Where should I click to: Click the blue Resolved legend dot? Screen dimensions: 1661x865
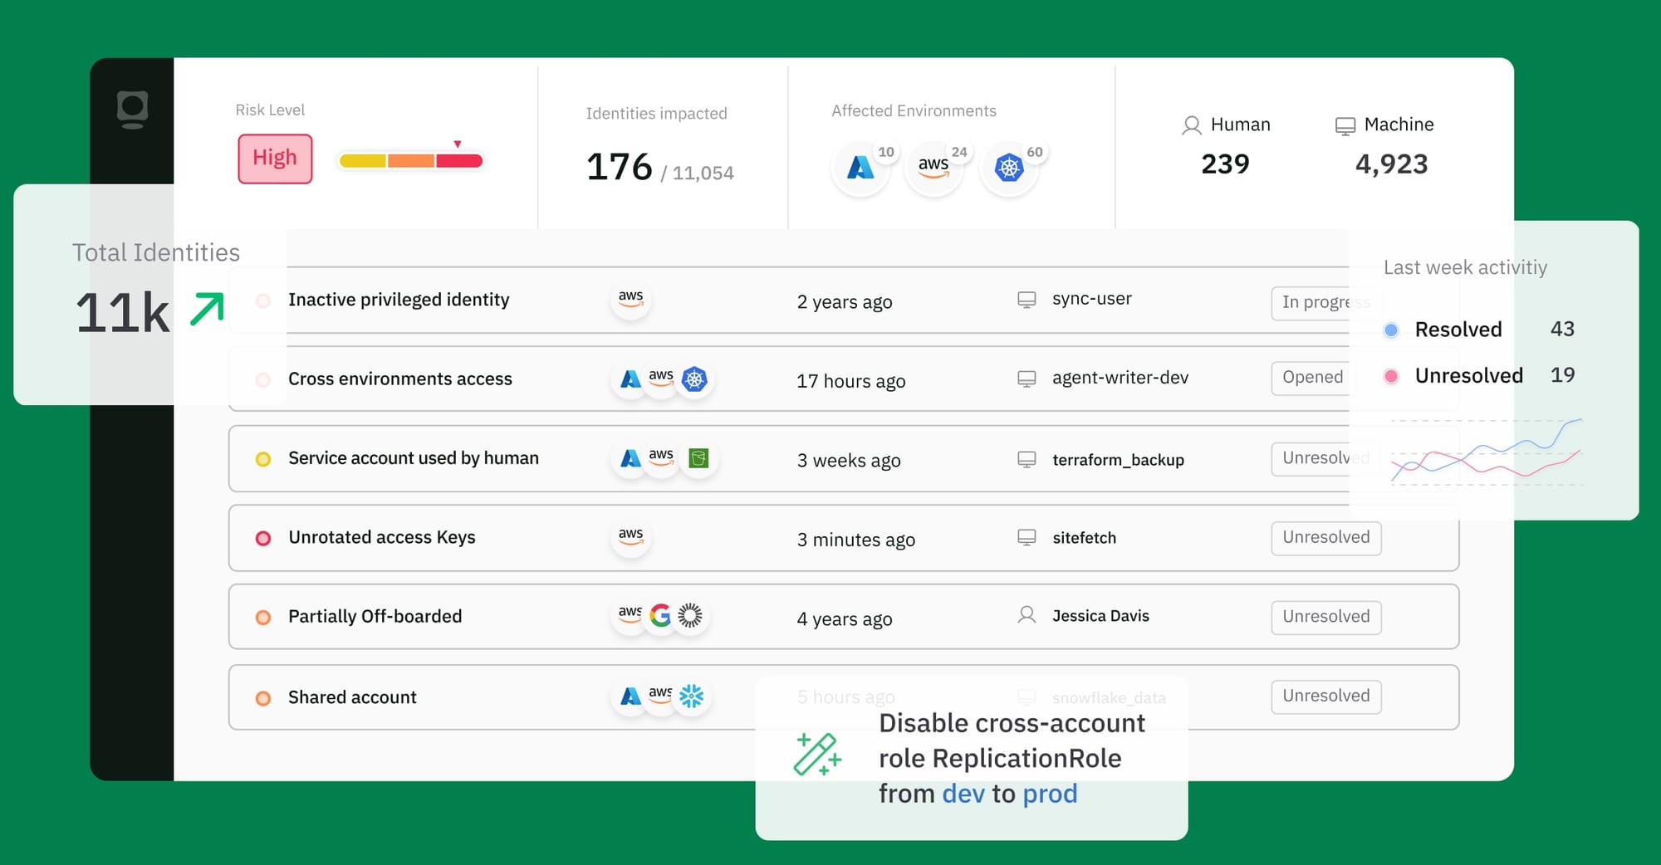pos(1391,330)
